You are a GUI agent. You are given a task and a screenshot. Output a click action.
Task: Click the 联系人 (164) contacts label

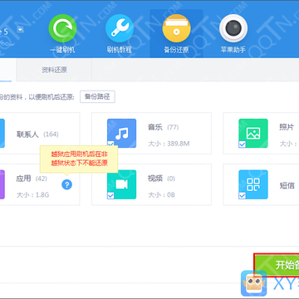[x=37, y=135]
